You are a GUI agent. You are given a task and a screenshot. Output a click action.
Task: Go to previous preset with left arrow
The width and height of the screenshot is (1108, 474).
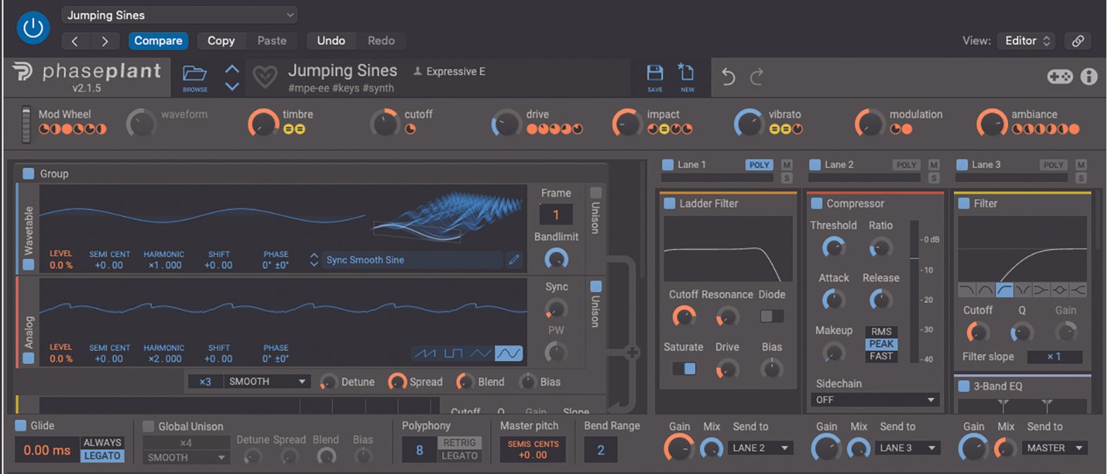coord(75,41)
